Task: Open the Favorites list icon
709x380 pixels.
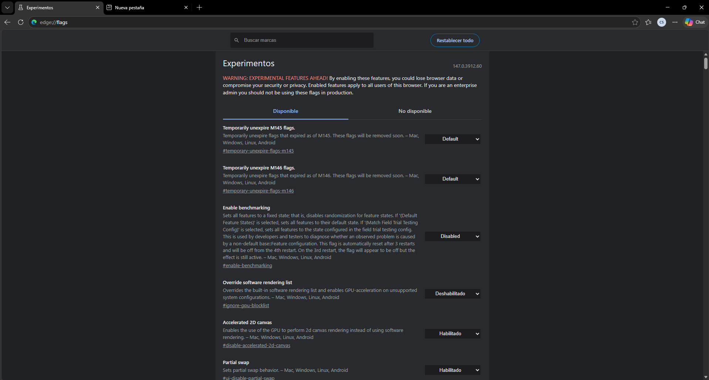Action: [648, 22]
